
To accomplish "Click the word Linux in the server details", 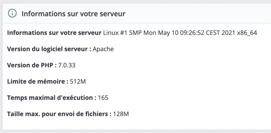I will (111, 33).
